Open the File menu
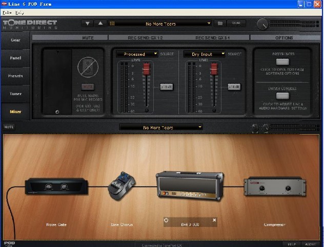The image size is (324, 247). pos(7,13)
